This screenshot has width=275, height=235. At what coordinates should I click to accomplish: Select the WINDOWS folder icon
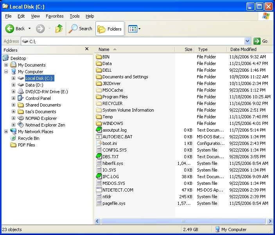tap(99, 123)
